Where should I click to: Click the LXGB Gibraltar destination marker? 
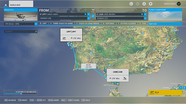pos(118,84)
